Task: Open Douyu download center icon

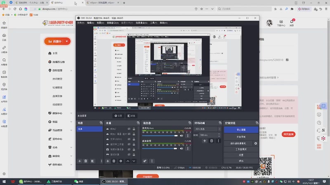Action: 281,23
